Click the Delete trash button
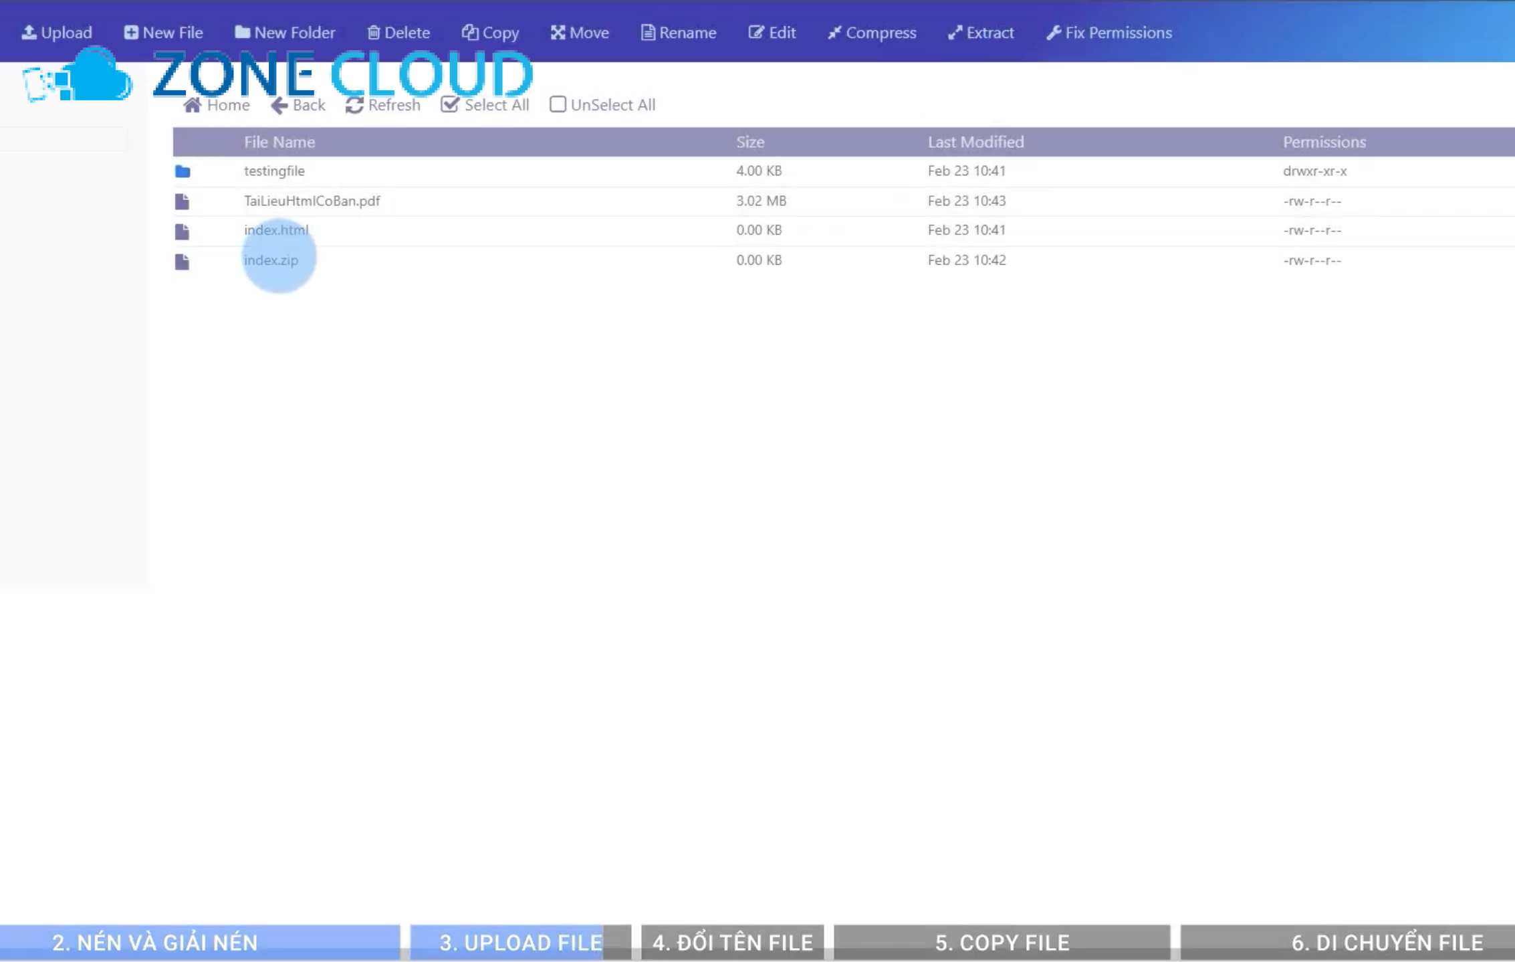Screen dimensions: 1515x962 point(398,32)
